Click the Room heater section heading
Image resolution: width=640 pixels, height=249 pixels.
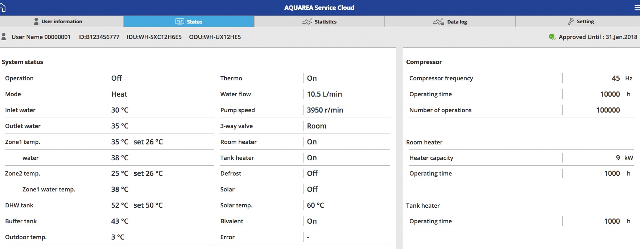click(x=424, y=142)
